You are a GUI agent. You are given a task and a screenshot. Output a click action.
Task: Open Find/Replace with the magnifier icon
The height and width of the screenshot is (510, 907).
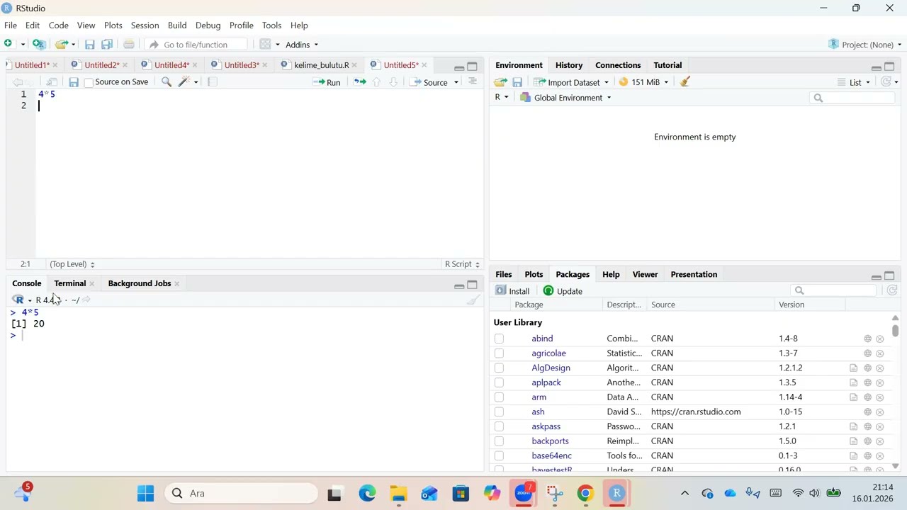[167, 82]
